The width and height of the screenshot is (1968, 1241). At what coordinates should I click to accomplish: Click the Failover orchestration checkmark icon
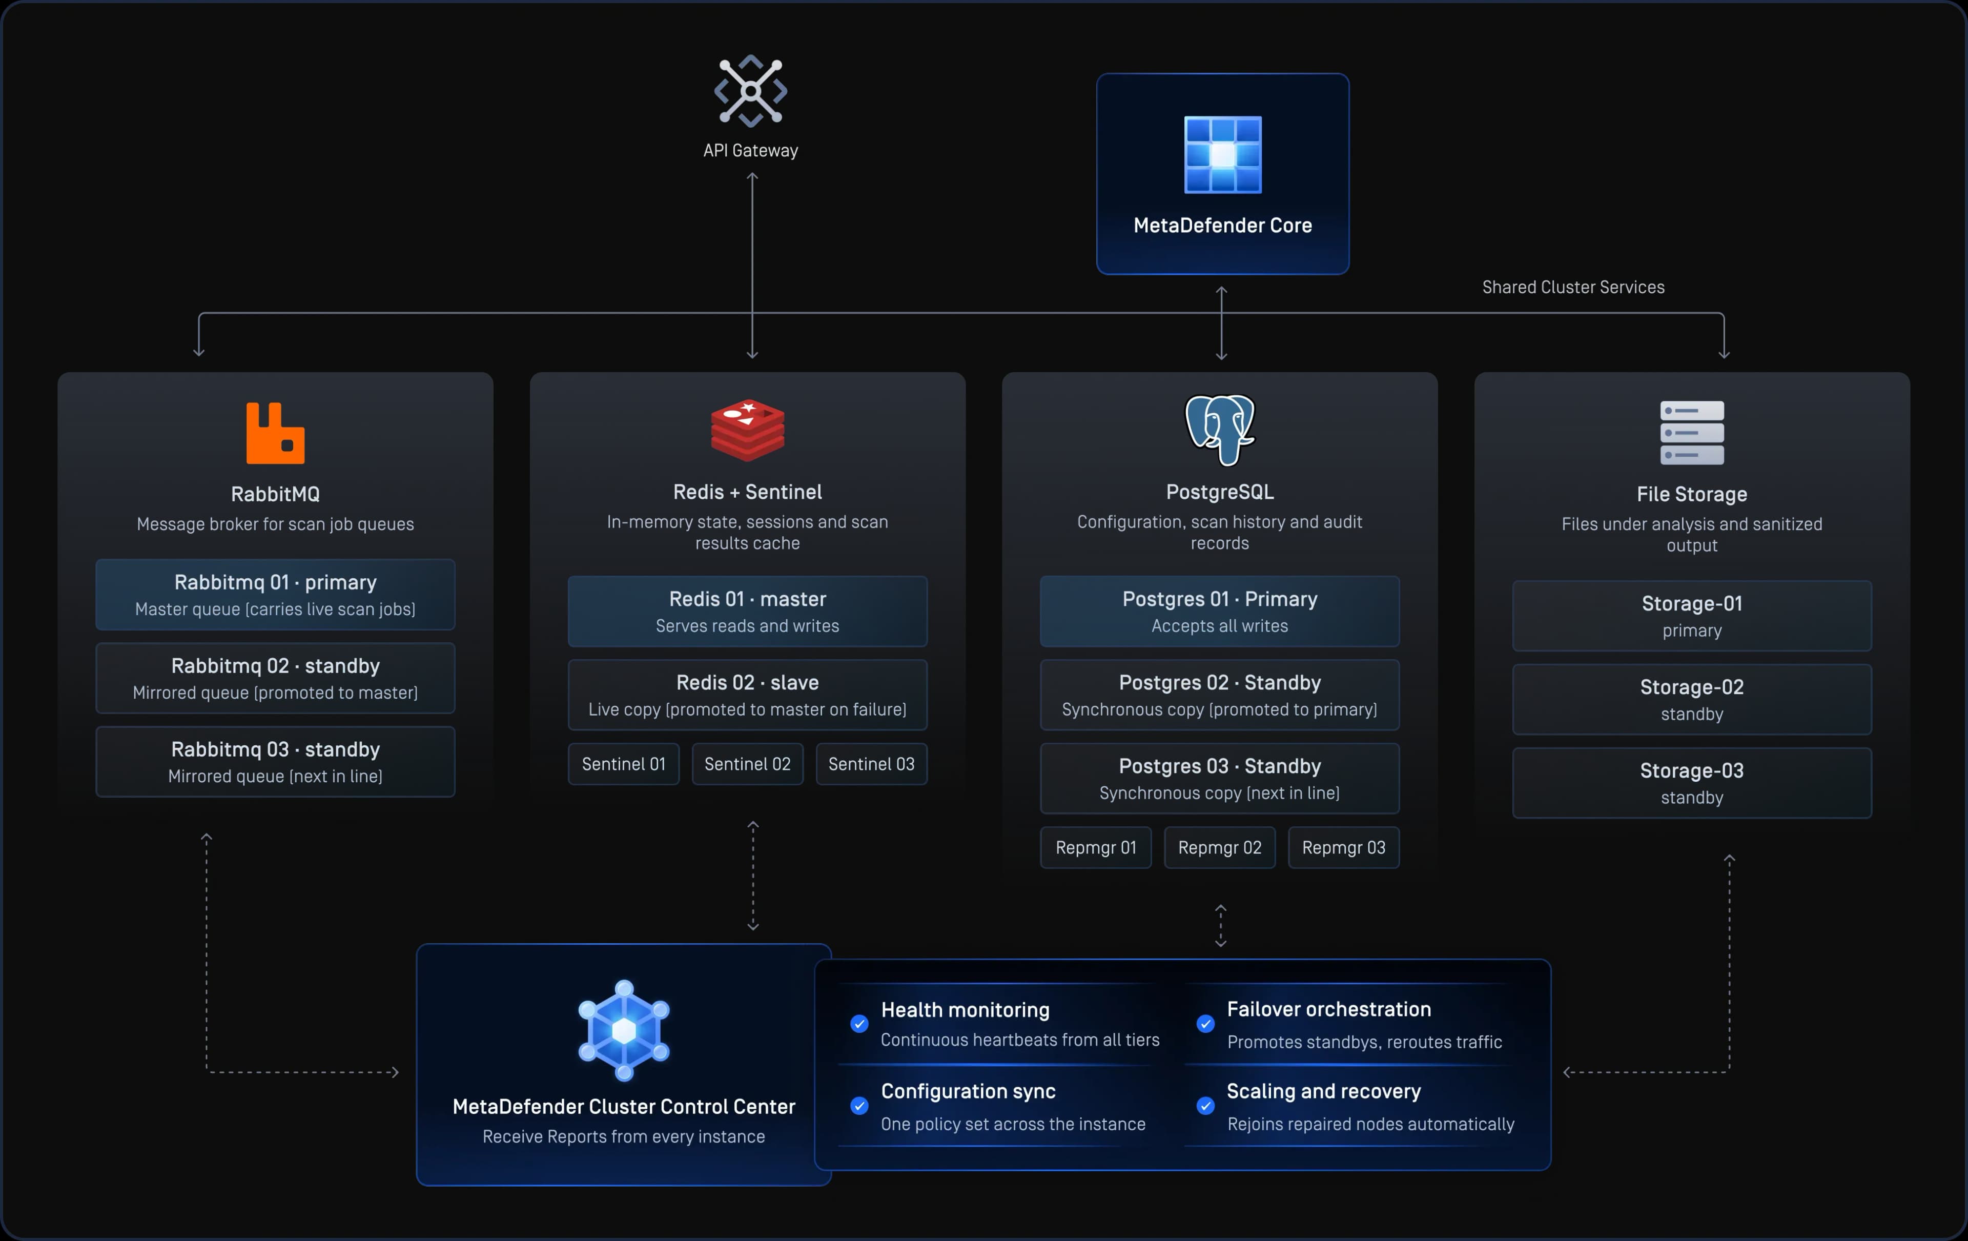pyautogui.click(x=1205, y=1024)
